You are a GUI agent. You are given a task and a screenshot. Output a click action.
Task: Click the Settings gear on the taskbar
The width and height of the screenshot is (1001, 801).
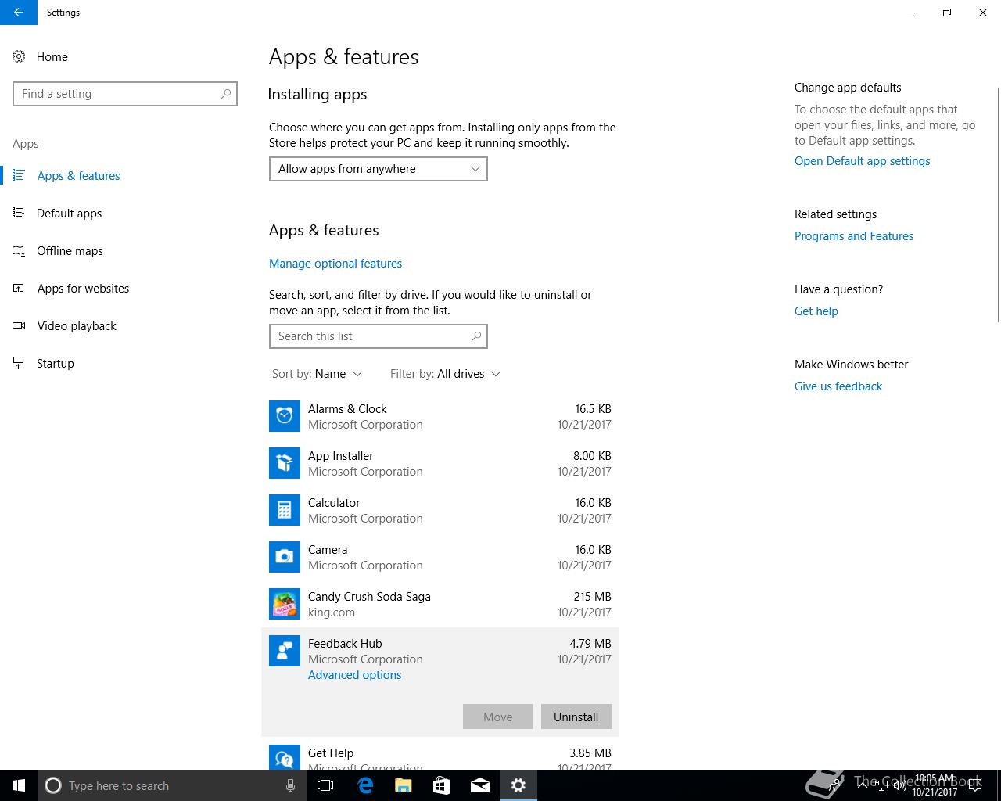tap(518, 785)
